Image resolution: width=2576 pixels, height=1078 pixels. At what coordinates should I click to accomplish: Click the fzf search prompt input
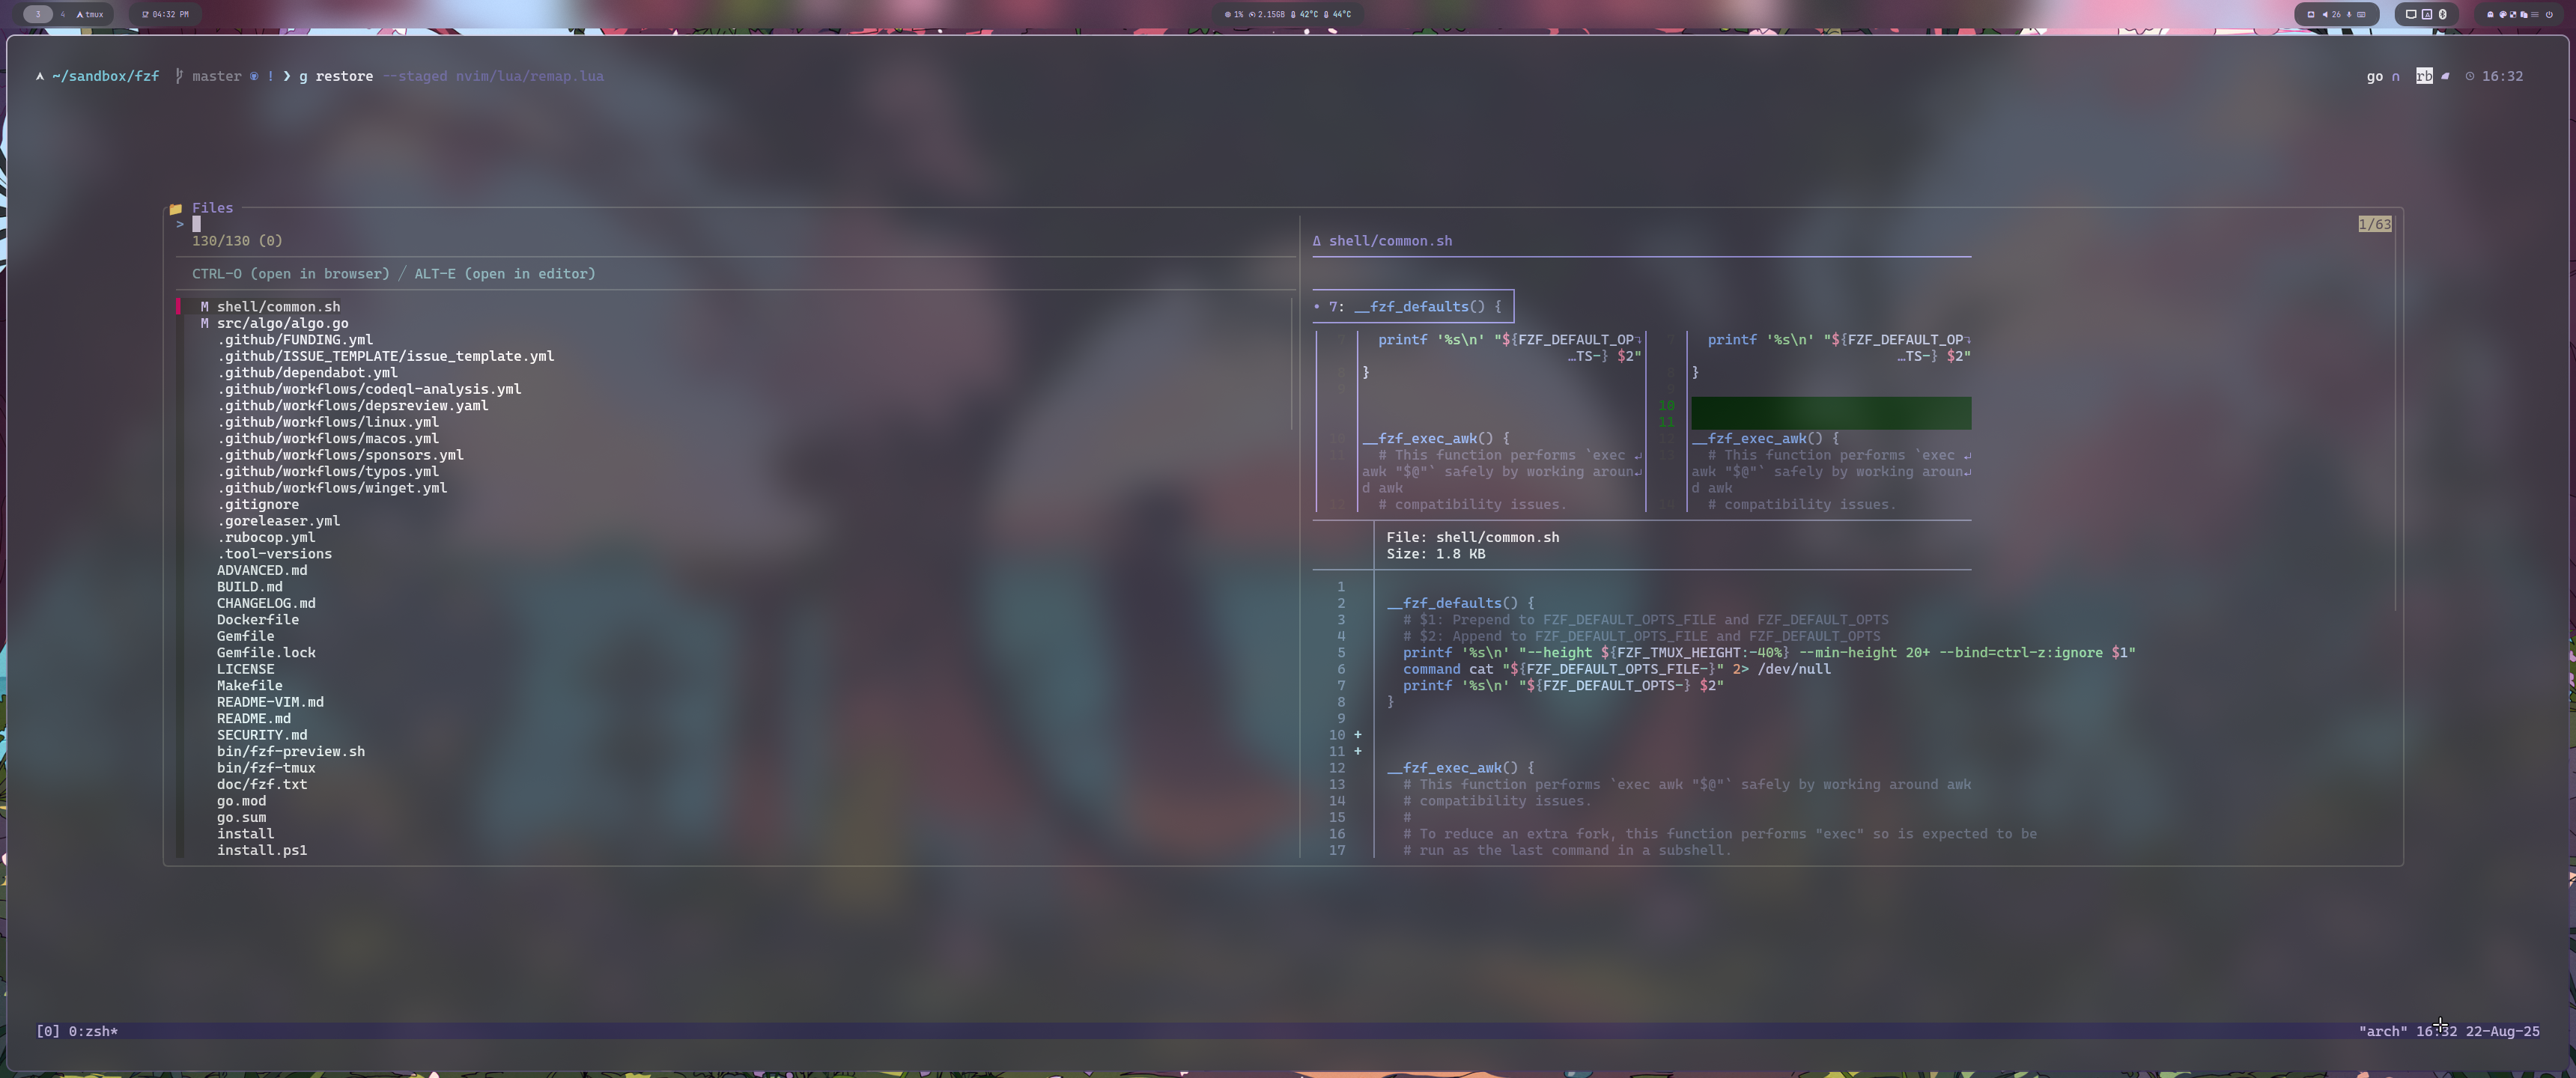click(197, 224)
